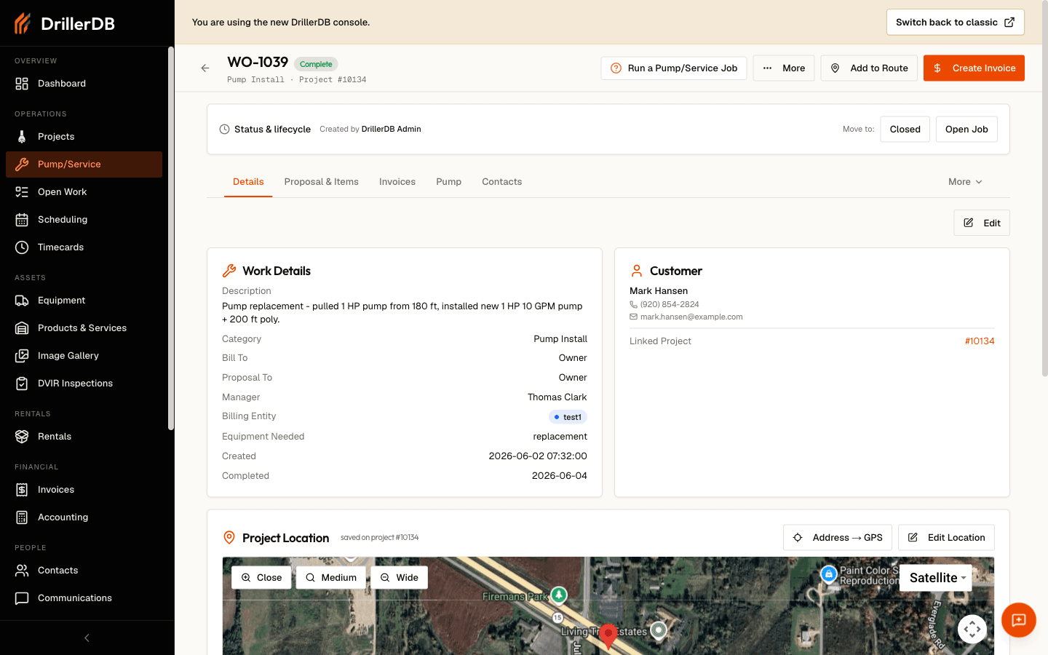Click the Firemans Park map marker
1048x655 pixels.
pyautogui.click(x=559, y=595)
